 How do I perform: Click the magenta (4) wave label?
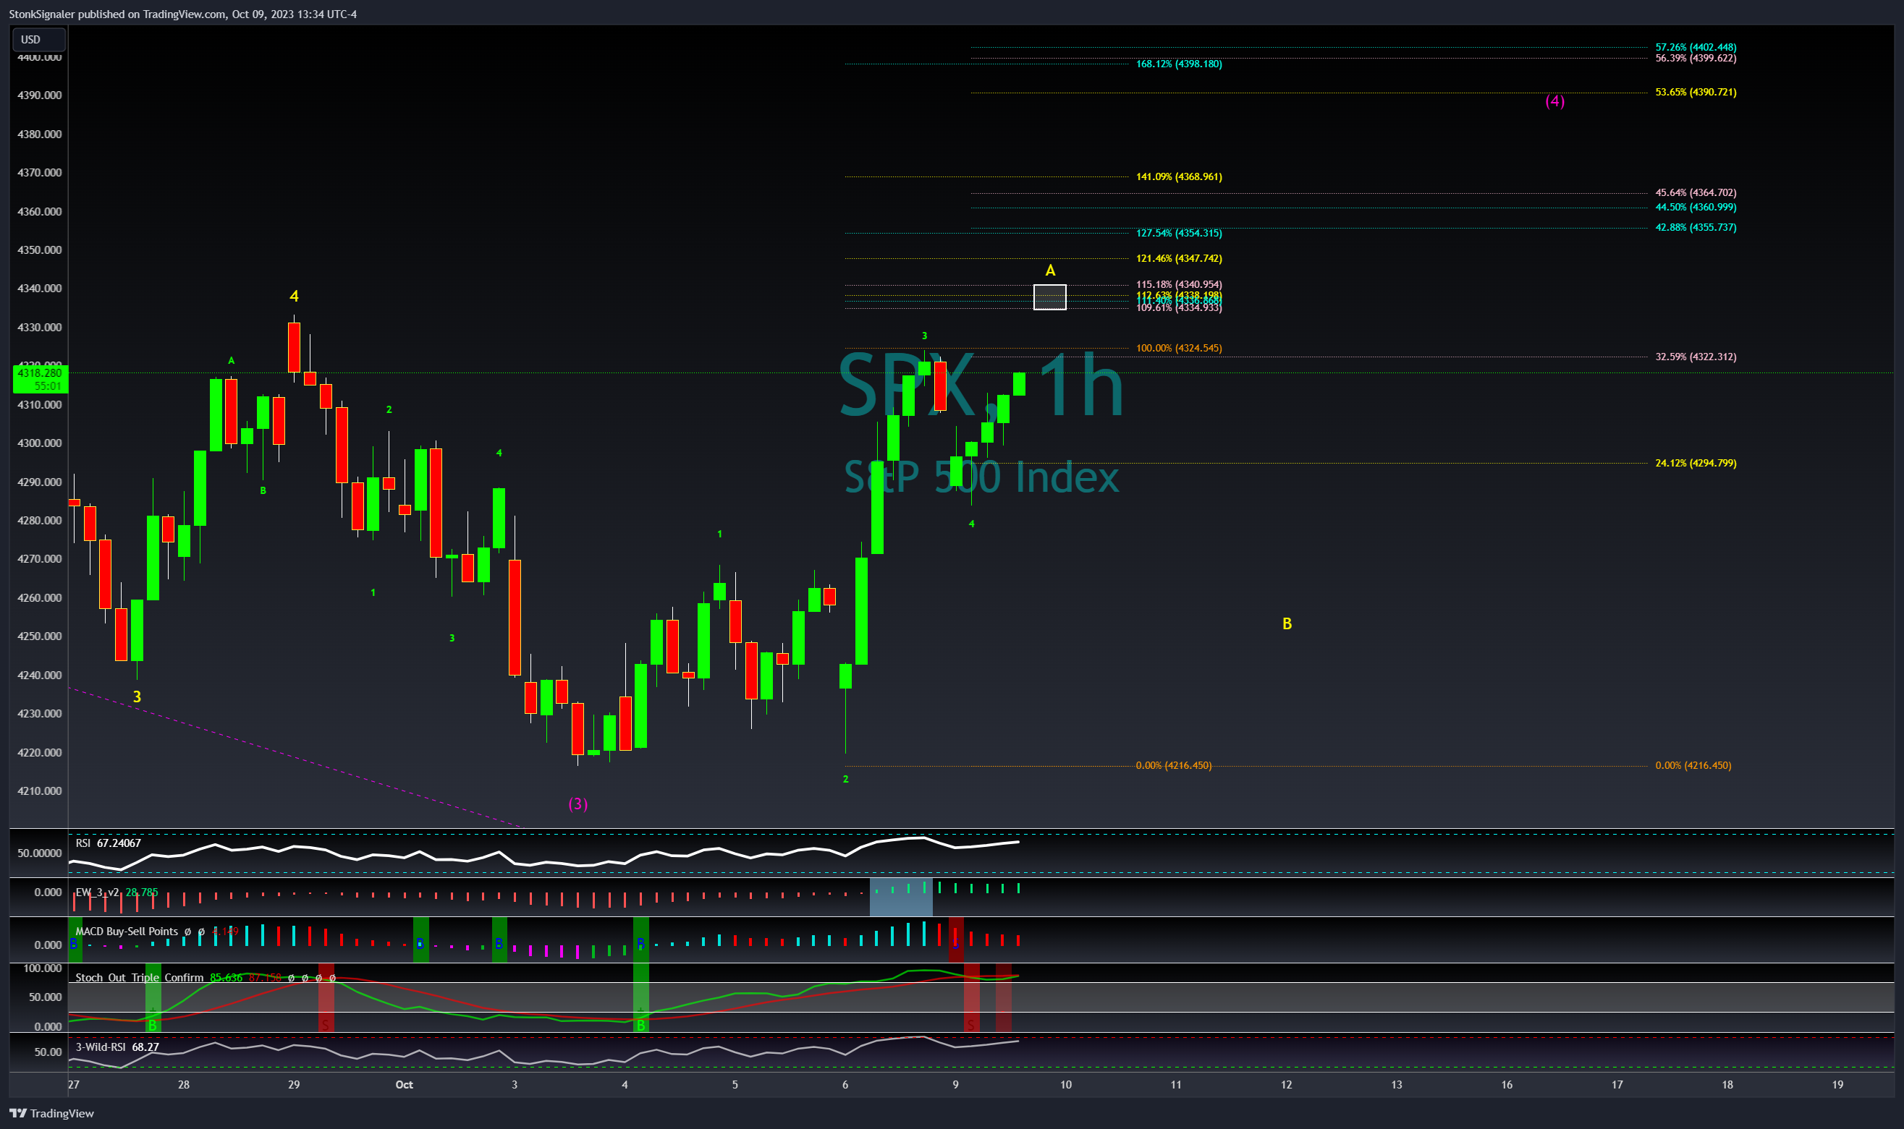click(x=1554, y=101)
